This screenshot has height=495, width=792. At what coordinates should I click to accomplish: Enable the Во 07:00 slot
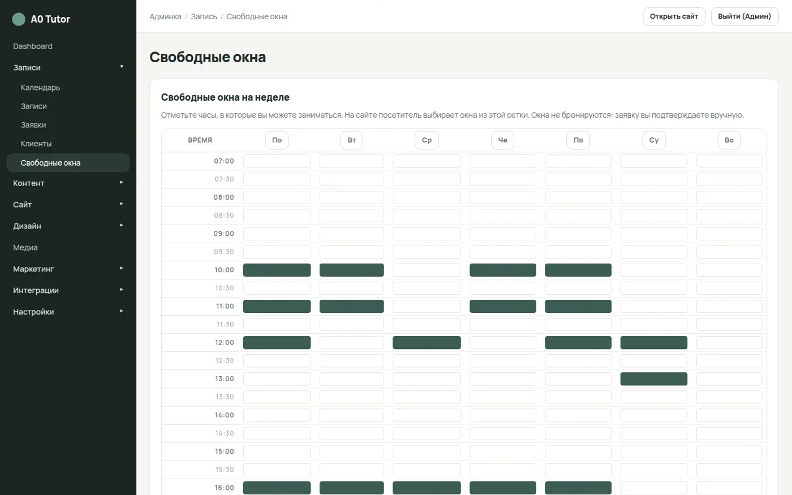pos(729,161)
